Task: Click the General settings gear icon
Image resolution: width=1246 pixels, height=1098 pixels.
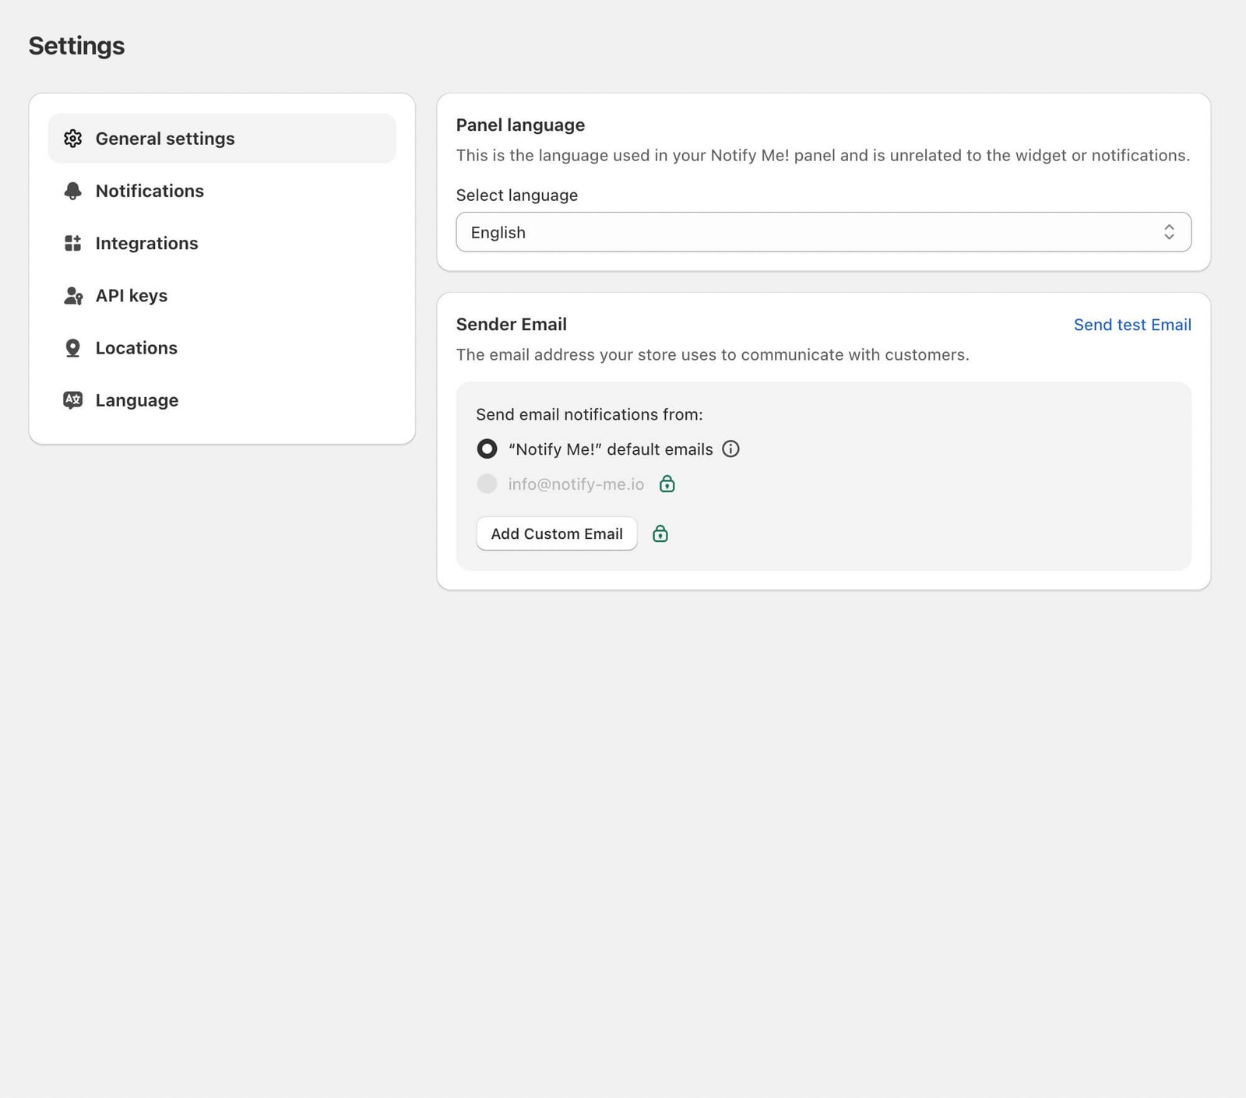Action: pos(72,139)
